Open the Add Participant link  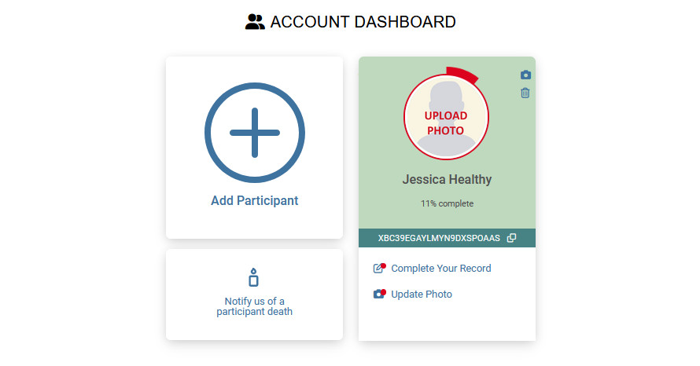[255, 200]
